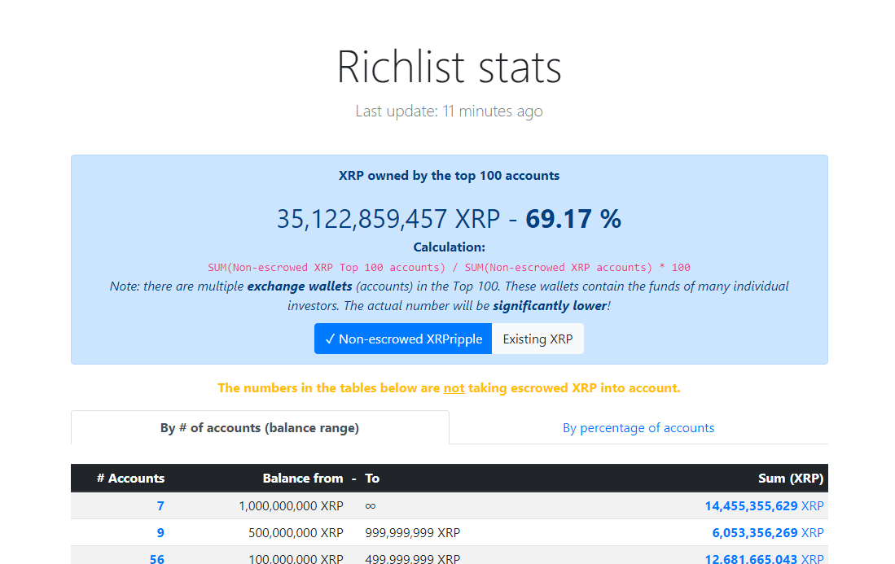Click the 7 accounts link
Viewport: 895px width, 564px height.
coord(160,506)
